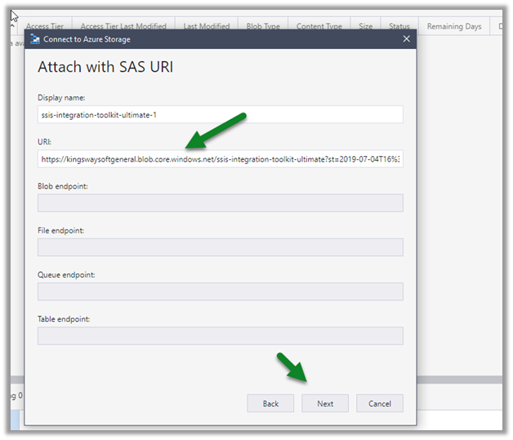The image size is (513, 440).
Task: Click the Azure Storage dialog title icon
Action: [x=35, y=39]
